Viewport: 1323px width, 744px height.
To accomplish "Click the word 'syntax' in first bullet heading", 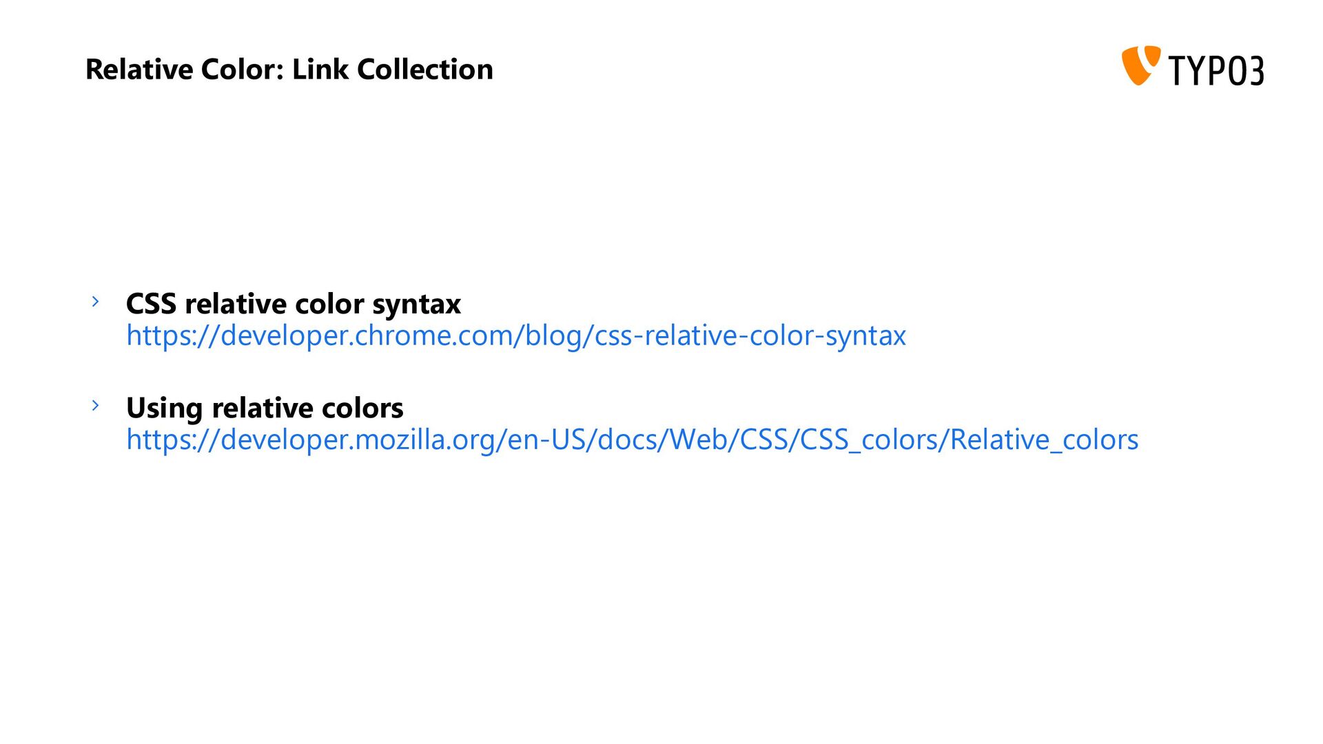I will coord(417,305).
